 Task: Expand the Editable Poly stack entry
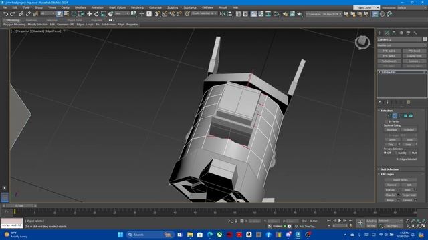click(x=379, y=72)
